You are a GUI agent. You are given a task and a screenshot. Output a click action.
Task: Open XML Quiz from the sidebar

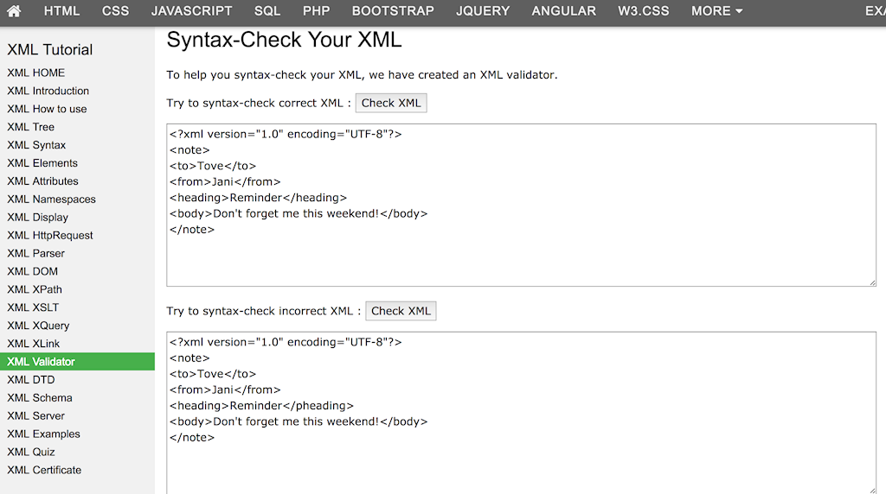31,452
